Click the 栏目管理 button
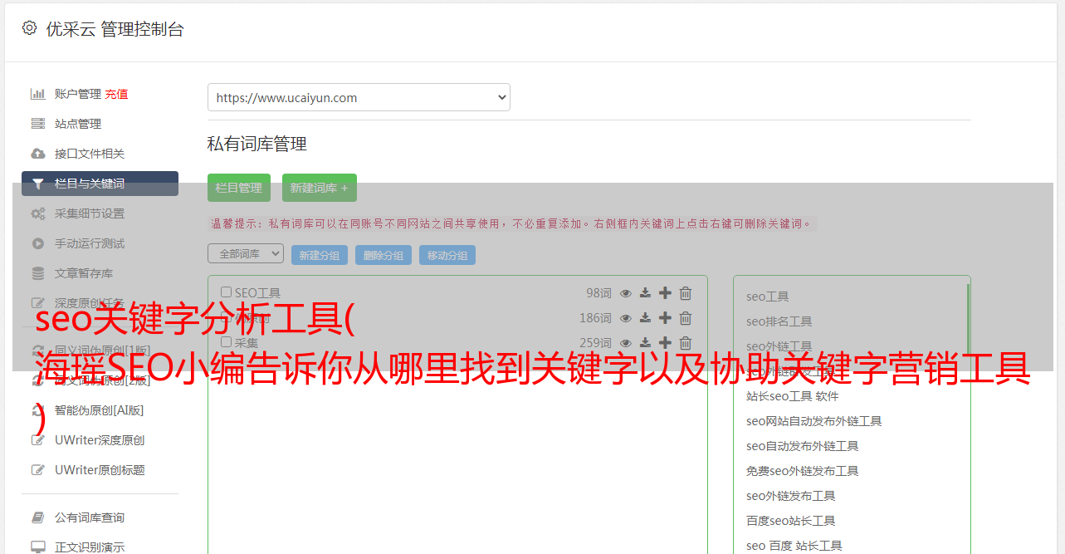 (x=239, y=188)
